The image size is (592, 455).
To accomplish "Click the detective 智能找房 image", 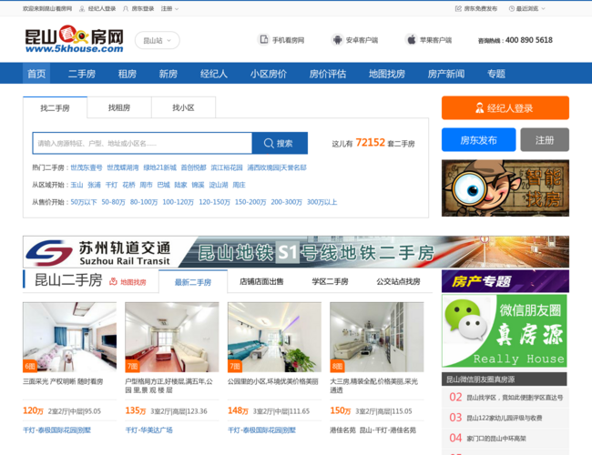I will 505,188.
